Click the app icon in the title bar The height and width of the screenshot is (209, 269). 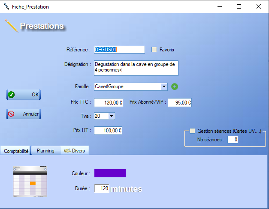click(x=5, y=7)
